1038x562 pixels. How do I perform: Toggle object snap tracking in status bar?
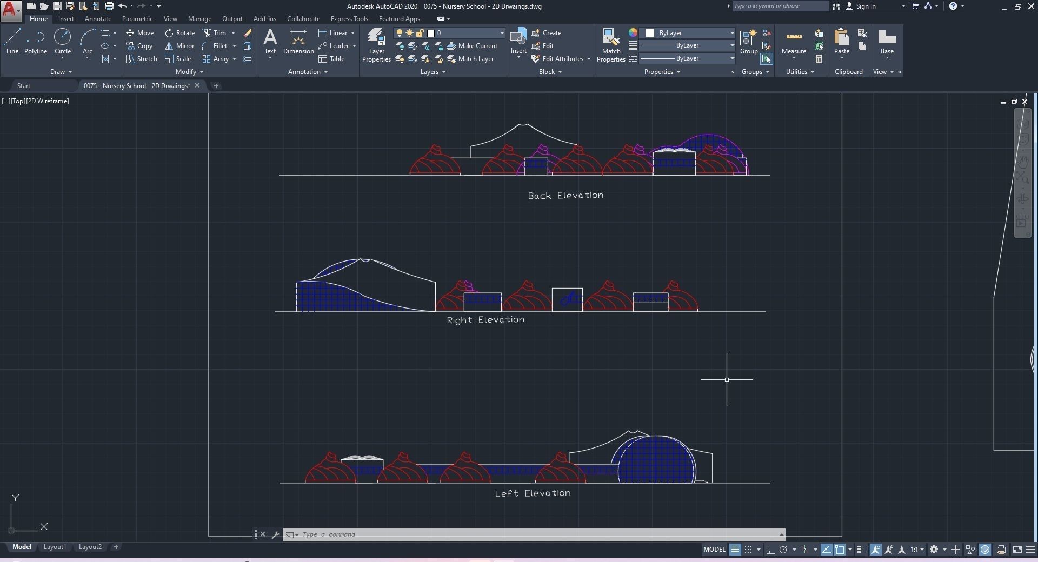click(x=827, y=550)
